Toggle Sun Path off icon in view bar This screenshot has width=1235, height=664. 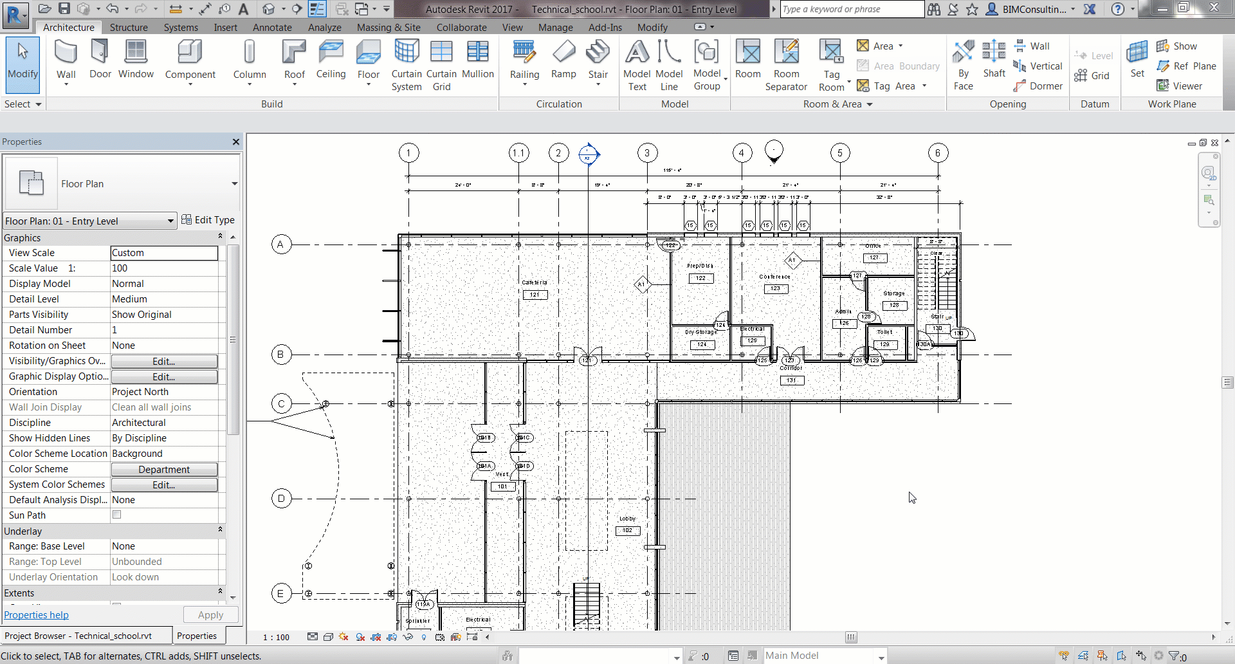click(344, 637)
